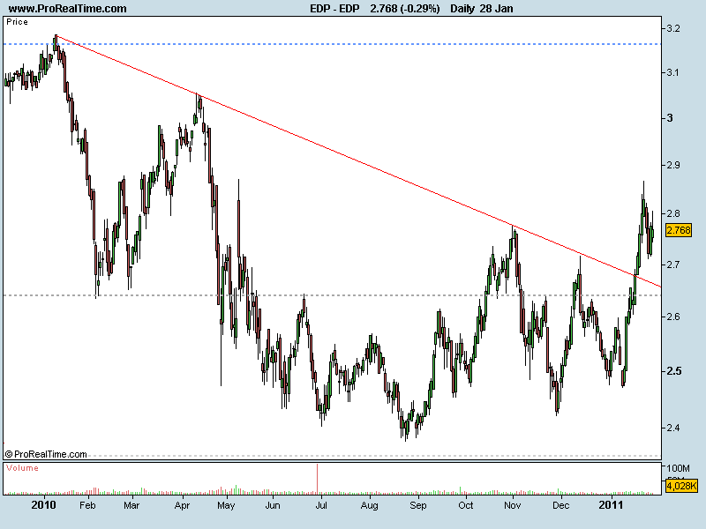Click the 3.1 price axis label
The height and width of the screenshot is (529, 706).
[x=673, y=72]
